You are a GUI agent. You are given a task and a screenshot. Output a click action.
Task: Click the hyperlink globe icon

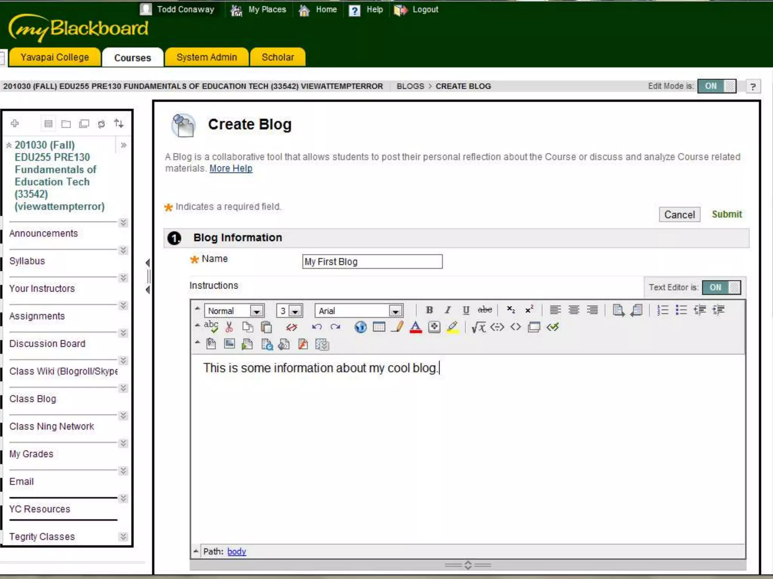(360, 327)
